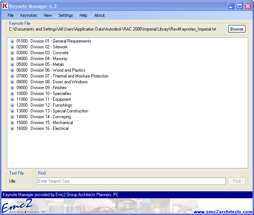Image resolution: width=254 pixels, height=215 pixels.
Task: Open the Settings menu
Action: (x=66, y=15)
